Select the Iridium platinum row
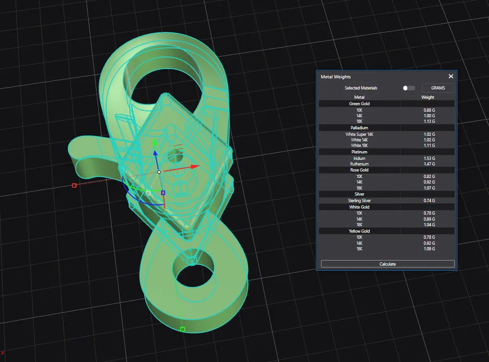Screen dimensions: 489x362 359,159
